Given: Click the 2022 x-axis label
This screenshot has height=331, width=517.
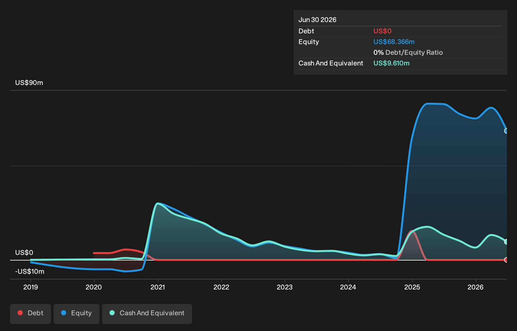Looking at the screenshot, I should 221,287.
